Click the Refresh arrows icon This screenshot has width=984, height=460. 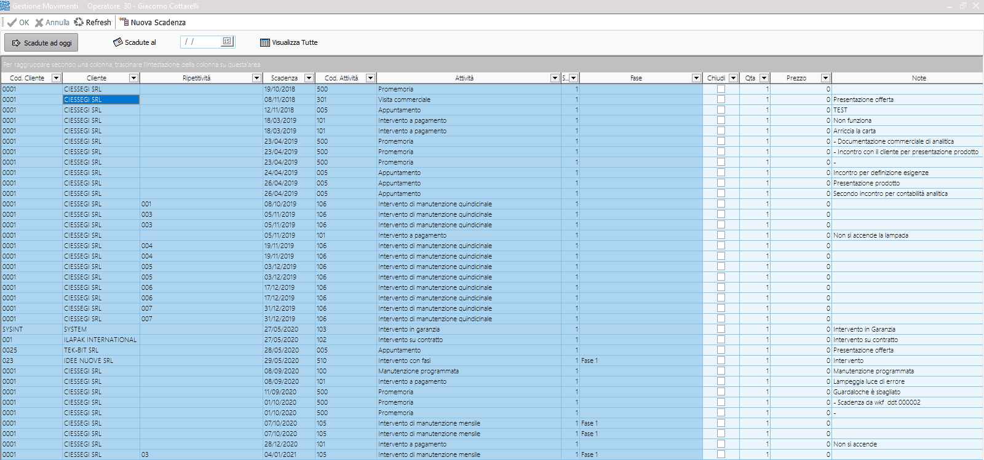tap(79, 22)
